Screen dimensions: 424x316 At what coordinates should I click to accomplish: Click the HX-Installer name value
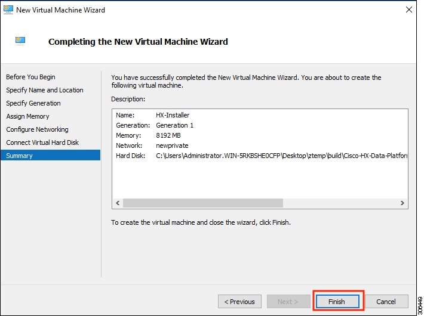[x=172, y=115]
